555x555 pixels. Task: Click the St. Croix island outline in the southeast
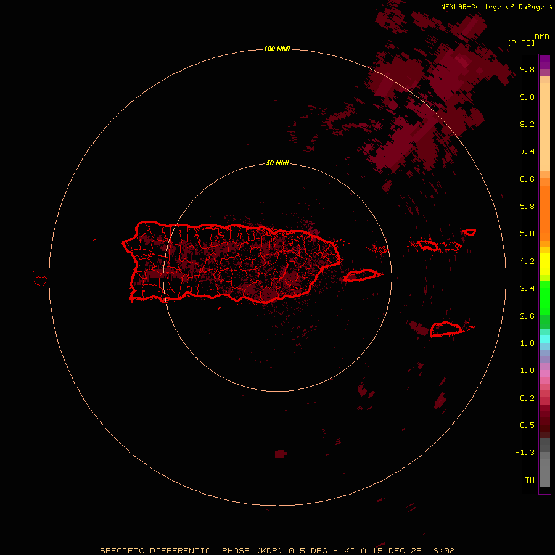[446, 329]
